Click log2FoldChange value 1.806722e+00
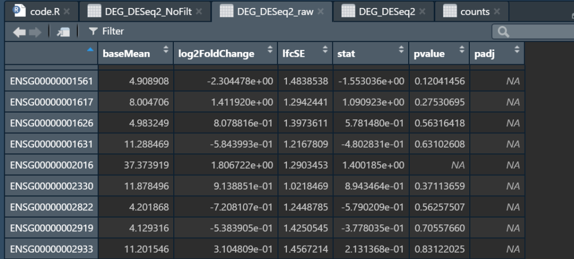 (242, 165)
